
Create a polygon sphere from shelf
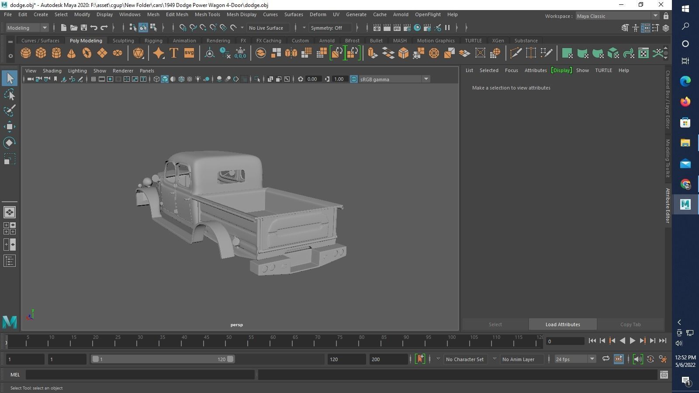tap(26, 53)
